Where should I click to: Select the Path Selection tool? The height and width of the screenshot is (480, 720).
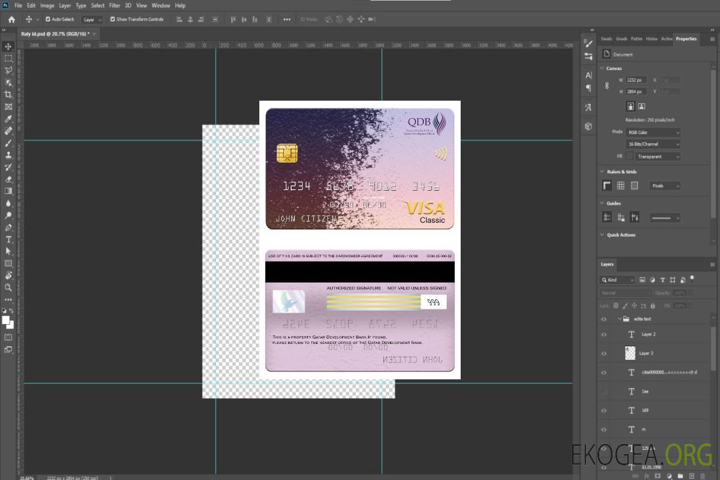click(8, 251)
